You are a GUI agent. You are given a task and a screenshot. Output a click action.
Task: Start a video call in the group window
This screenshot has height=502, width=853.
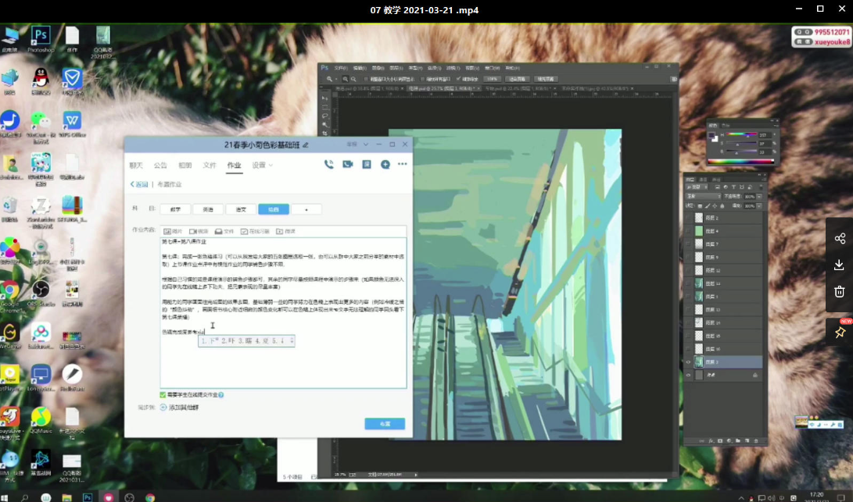coord(348,164)
